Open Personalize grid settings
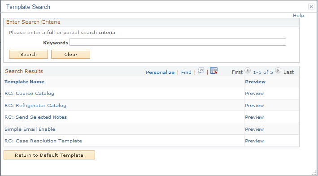The image size is (318, 176). pos(160,72)
